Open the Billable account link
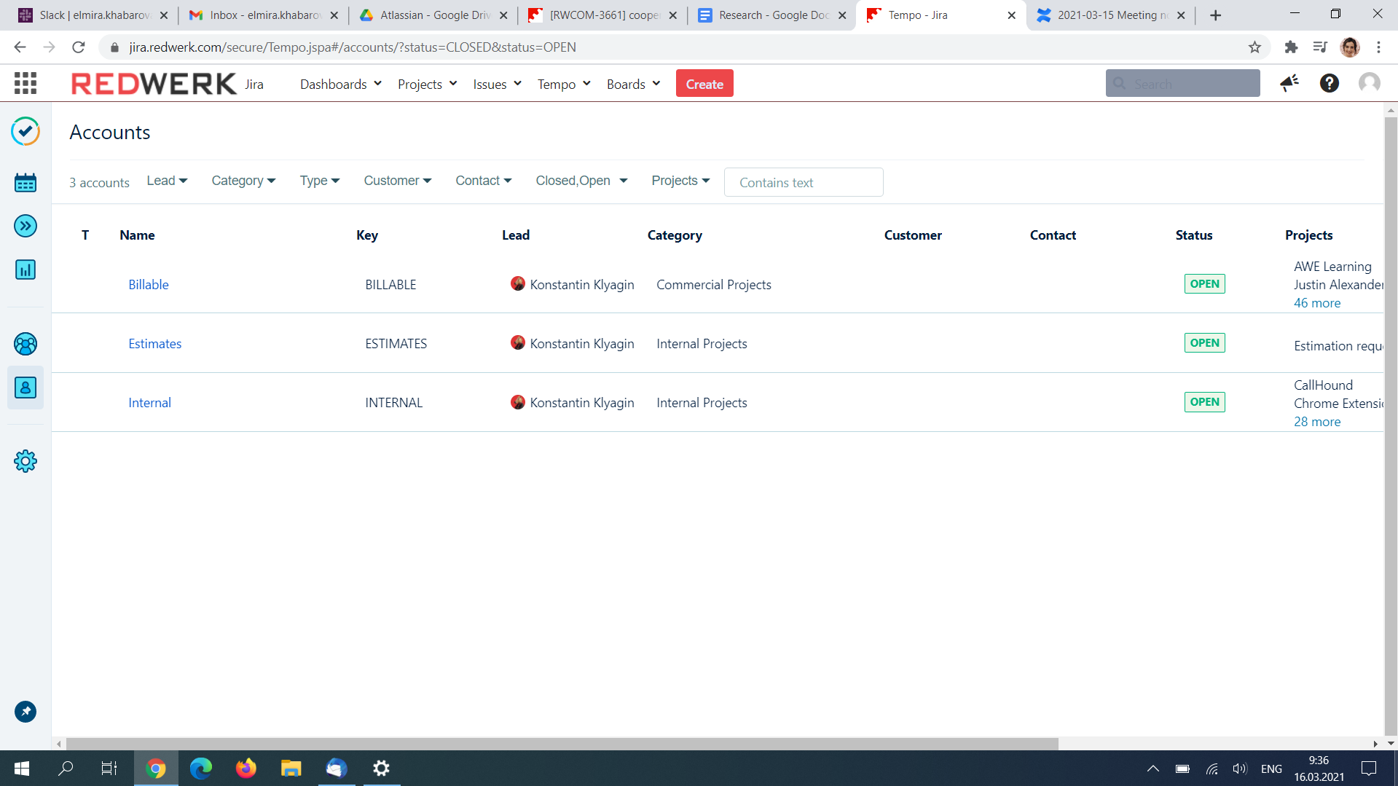 (149, 285)
